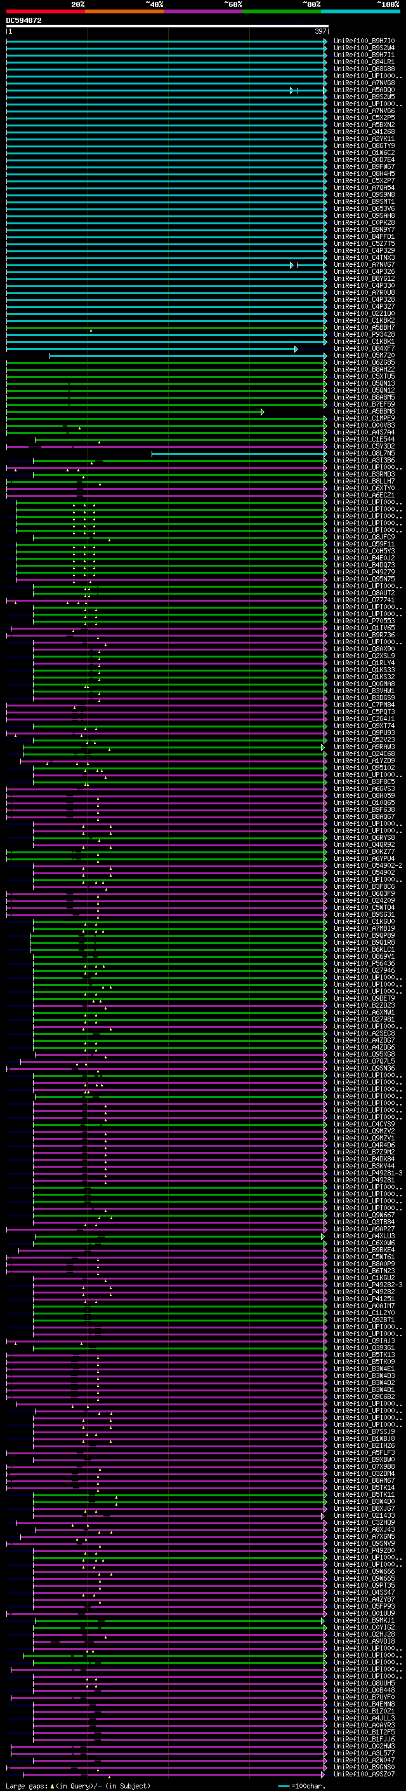This screenshot has width=406, height=1791.
Task: Select text UniRef100_C7PM84
Action: click(363, 705)
